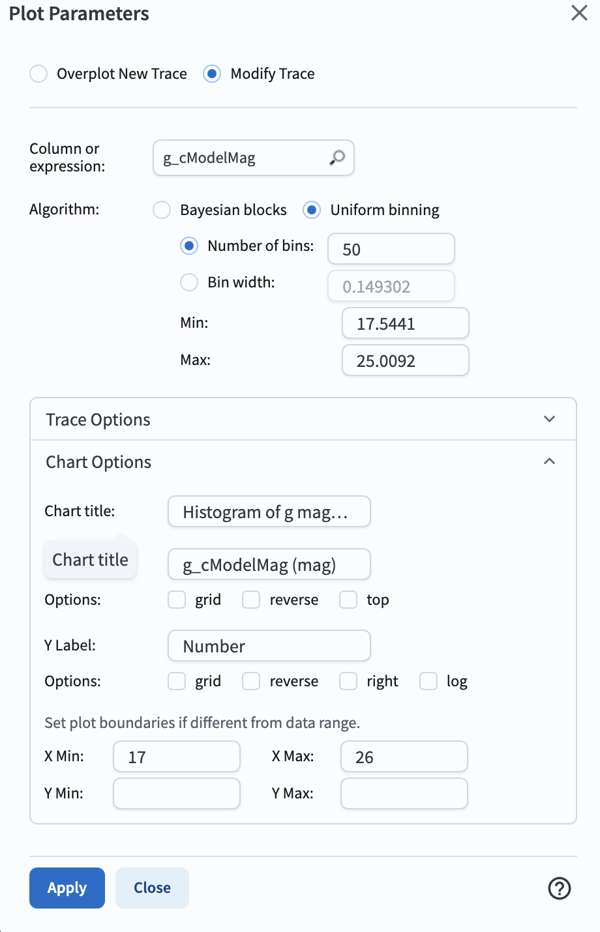Enable the X axis grid checkbox
Image resolution: width=600 pixels, height=932 pixels.
point(177,600)
